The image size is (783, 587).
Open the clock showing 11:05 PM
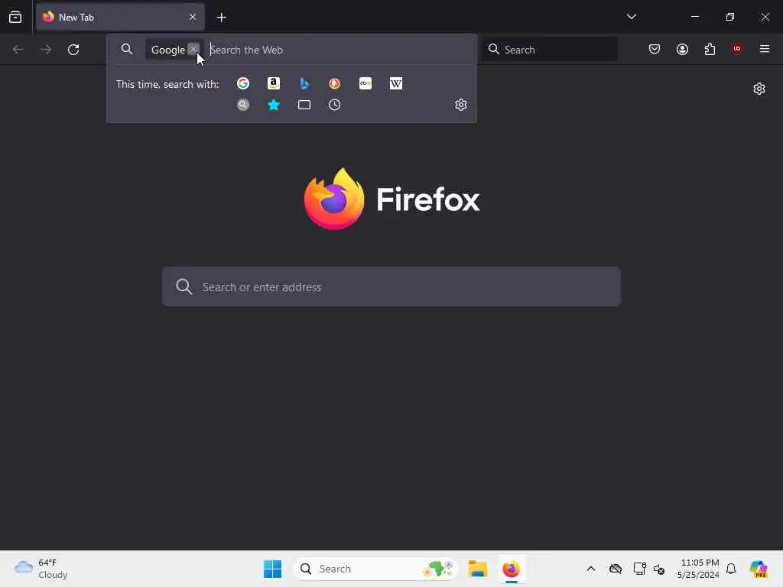tap(698, 569)
